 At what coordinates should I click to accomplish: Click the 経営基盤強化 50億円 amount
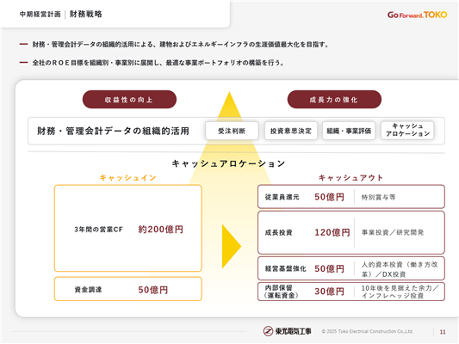[x=329, y=268]
